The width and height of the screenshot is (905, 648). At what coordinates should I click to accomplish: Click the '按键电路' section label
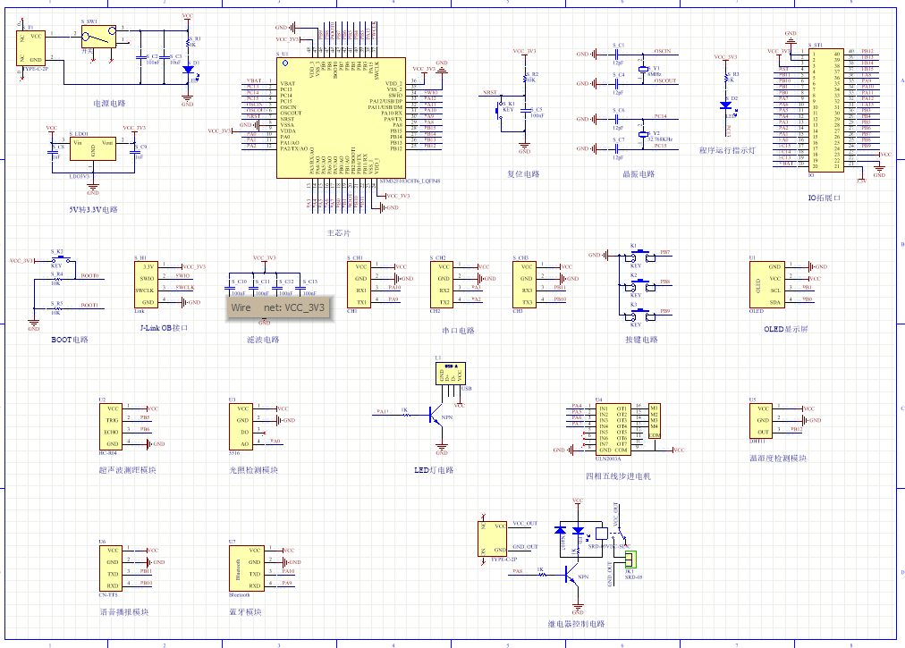tap(641, 340)
